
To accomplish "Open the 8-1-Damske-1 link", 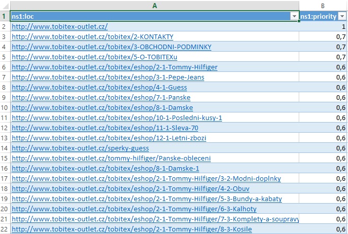I will click(x=106, y=169).
